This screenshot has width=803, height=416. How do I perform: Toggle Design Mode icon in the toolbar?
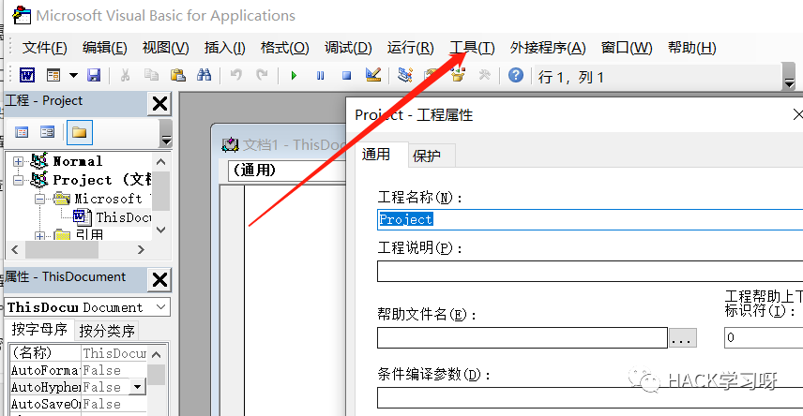[x=373, y=75]
